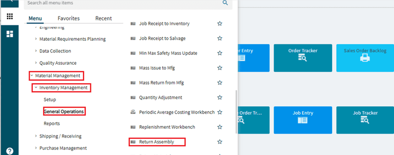Switch to the Favorites tab
Viewport: 394px width, 155px height.
click(68, 18)
